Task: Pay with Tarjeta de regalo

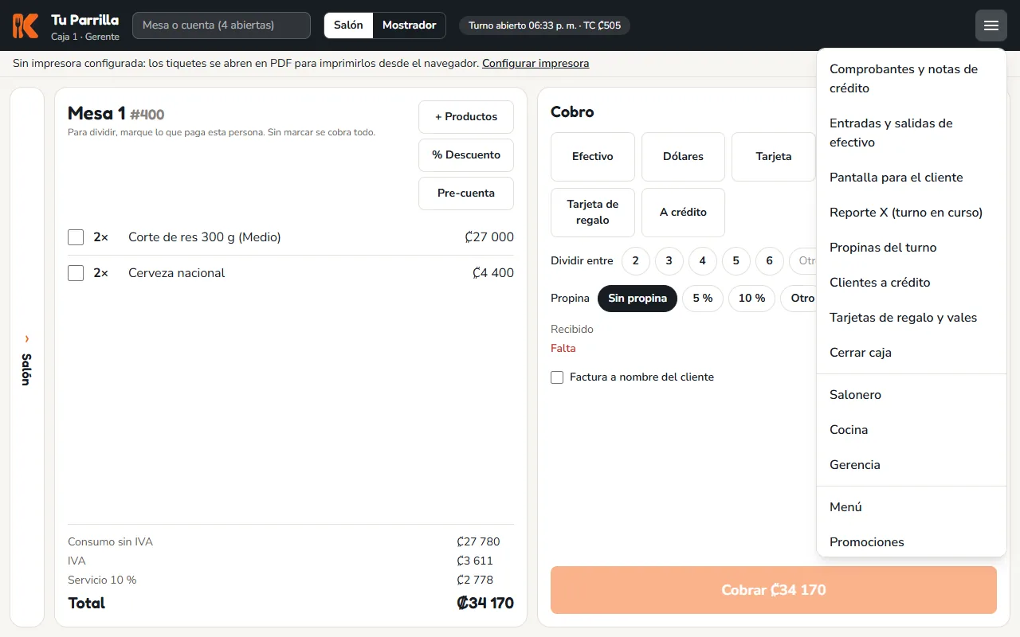Action: click(593, 213)
